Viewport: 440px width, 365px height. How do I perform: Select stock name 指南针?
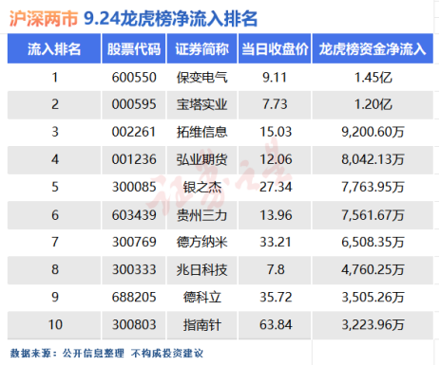coord(202,324)
